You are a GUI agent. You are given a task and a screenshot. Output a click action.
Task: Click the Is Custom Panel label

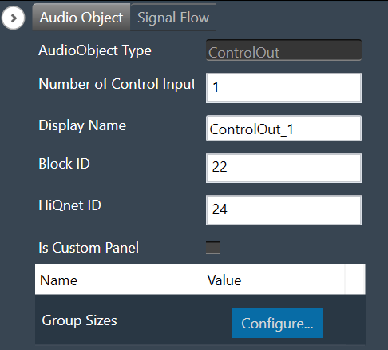coord(89,248)
